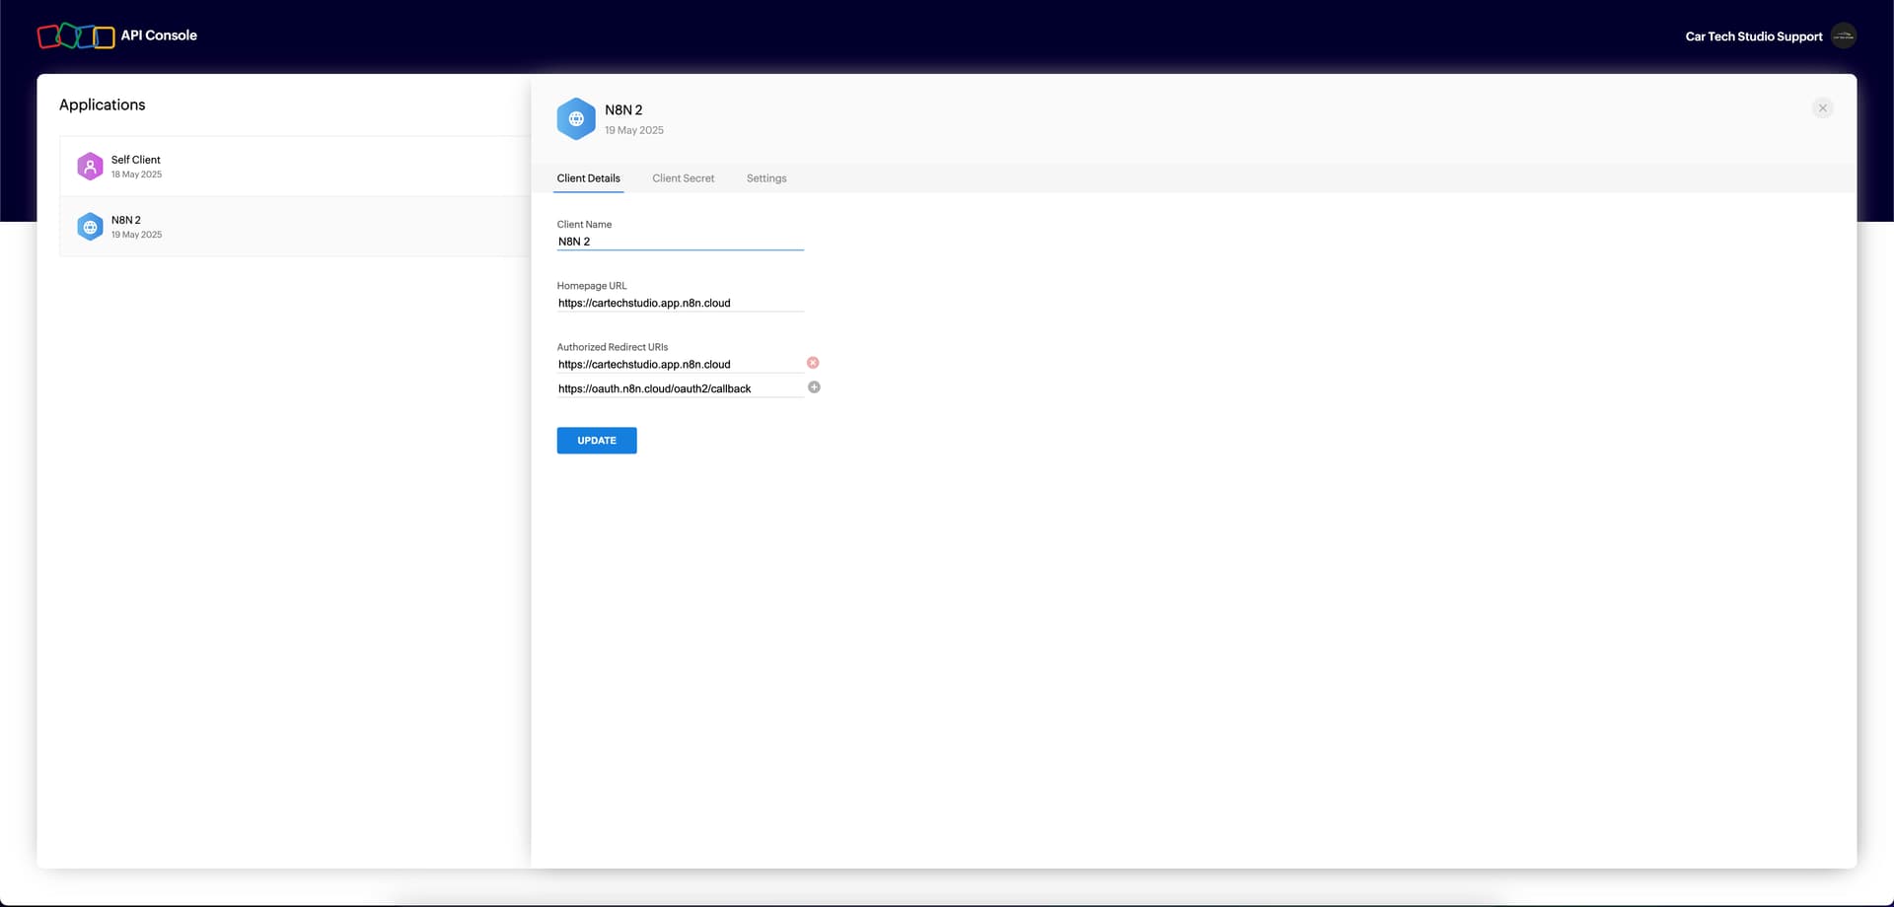Click the N8N 2 blue icon in the Applications list

[x=90, y=227]
